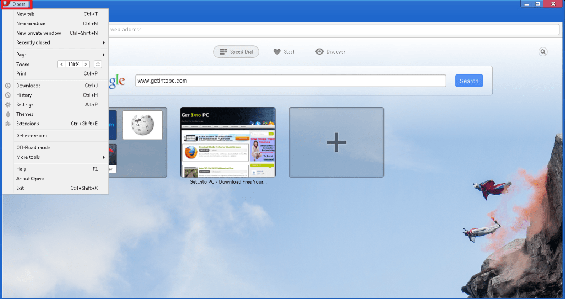The width and height of the screenshot is (565, 299).
Task: Click the magnifier search icon
Action: (x=543, y=51)
